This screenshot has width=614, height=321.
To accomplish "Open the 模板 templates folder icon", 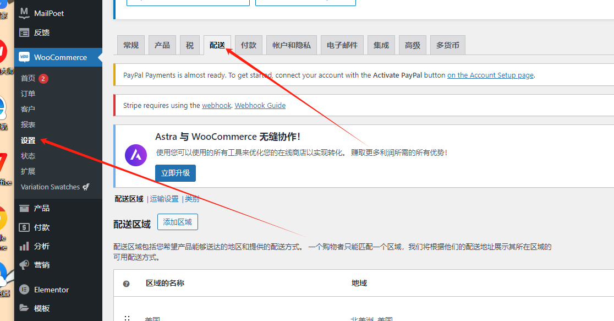I will 24,308.
